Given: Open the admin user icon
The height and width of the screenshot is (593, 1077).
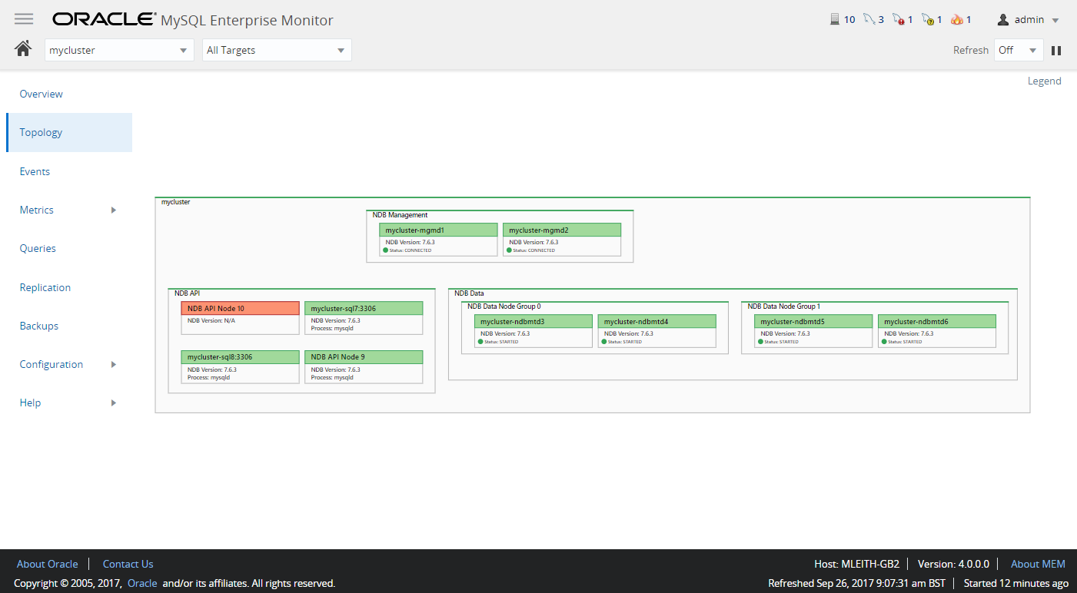Looking at the screenshot, I should coord(1003,19).
